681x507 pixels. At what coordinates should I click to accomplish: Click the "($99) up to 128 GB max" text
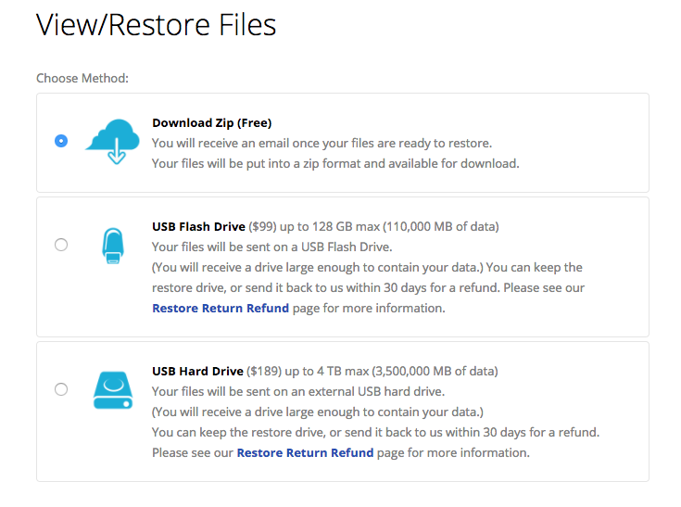click(314, 227)
